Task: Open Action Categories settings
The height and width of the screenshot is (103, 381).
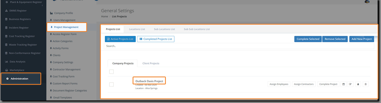Action: pyautogui.click(x=61, y=41)
